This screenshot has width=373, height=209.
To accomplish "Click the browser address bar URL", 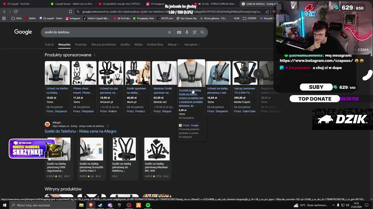I will [172, 12].
